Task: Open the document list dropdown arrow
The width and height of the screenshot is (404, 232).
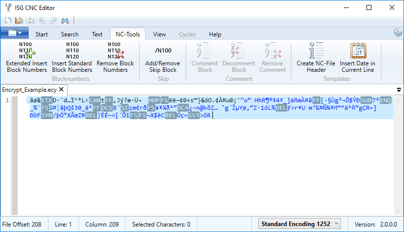Action: [x=398, y=90]
